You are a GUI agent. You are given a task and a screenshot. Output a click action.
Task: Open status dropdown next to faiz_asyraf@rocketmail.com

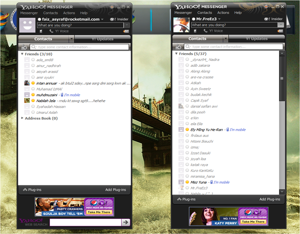pos(102,19)
